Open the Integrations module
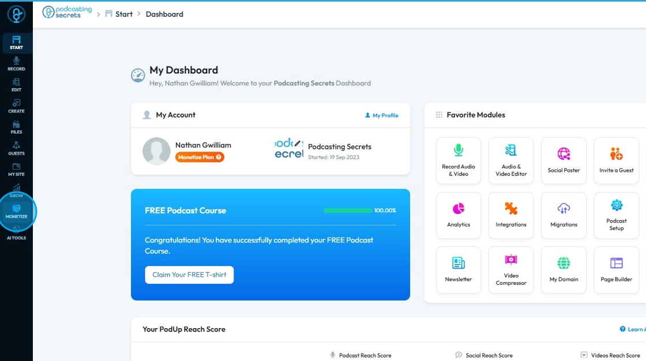 (x=511, y=215)
